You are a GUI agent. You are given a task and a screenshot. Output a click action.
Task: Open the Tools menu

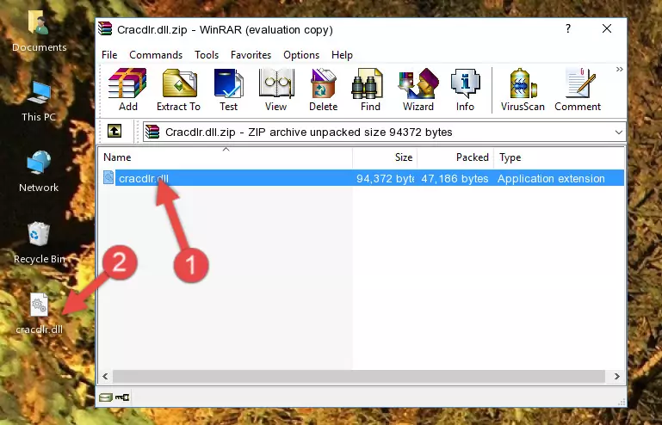[x=207, y=55]
